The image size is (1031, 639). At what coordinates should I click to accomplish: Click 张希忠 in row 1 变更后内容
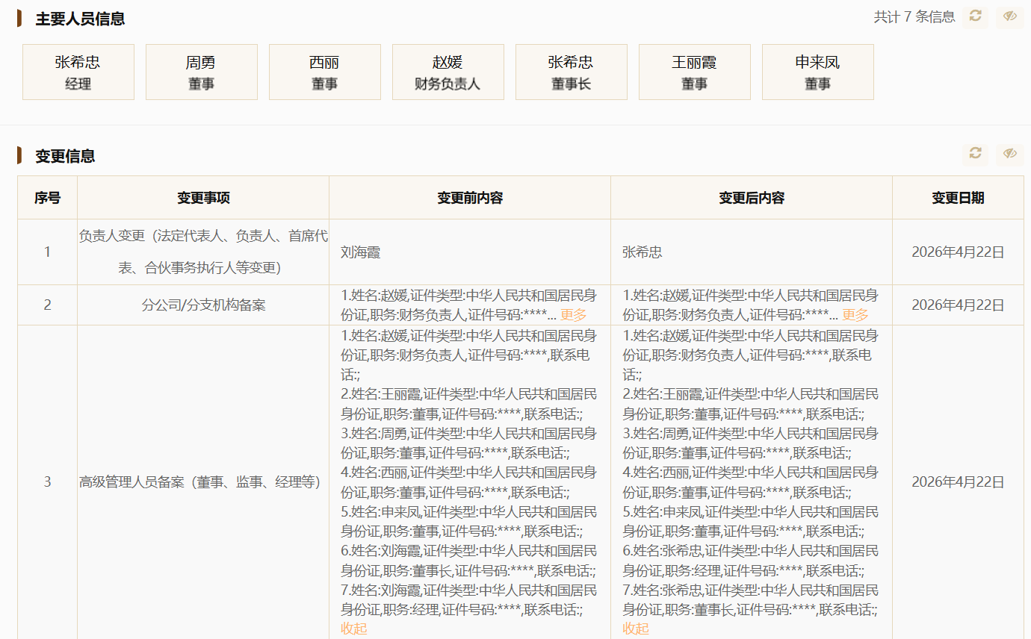(643, 252)
